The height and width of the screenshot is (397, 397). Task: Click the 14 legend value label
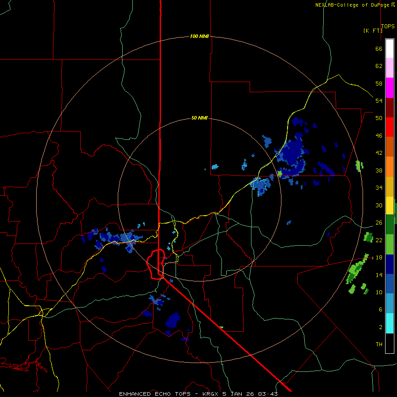click(x=379, y=275)
